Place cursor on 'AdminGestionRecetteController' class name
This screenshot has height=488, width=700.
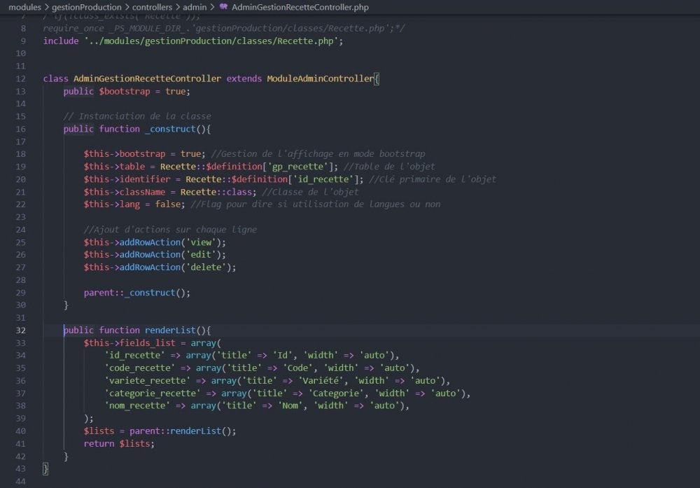coord(147,78)
